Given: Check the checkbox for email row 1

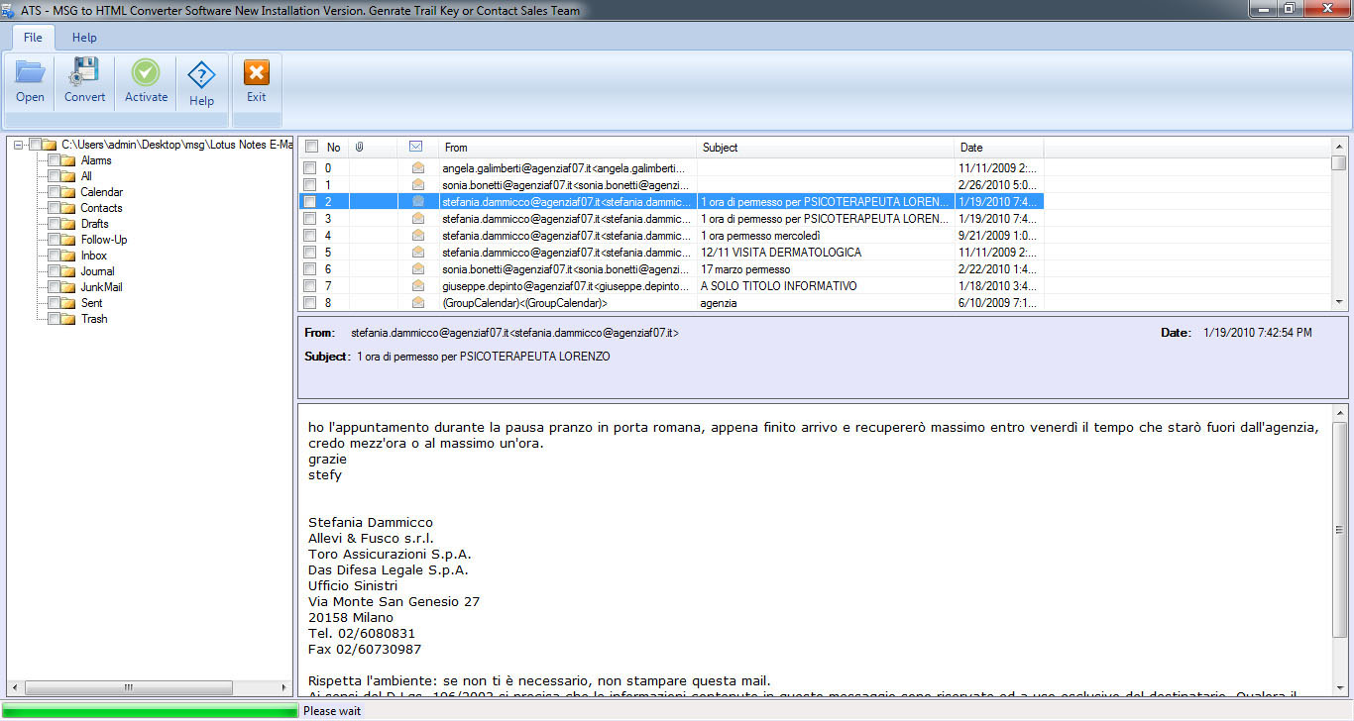Looking at the screenshot, I should 310,185.
